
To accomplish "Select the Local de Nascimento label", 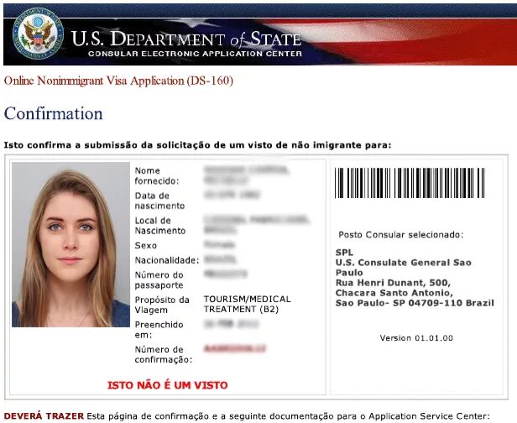I will 160,226.
